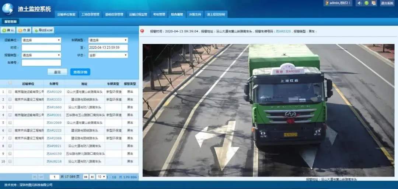Open the 运输单位 dropdown

(41, 40)
